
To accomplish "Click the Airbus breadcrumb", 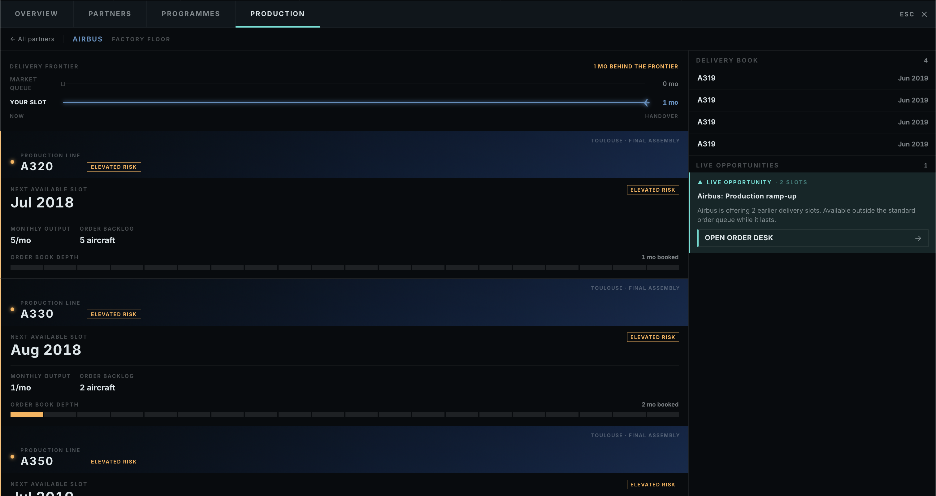I will (88, 39).
